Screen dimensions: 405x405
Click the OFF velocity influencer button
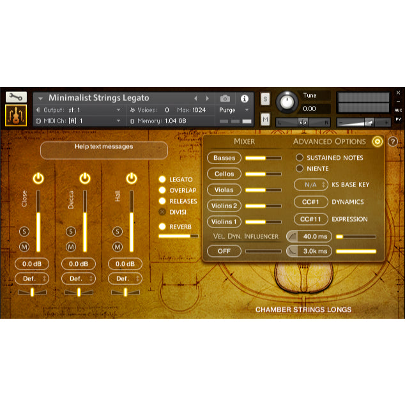click(x=224, y=251)
